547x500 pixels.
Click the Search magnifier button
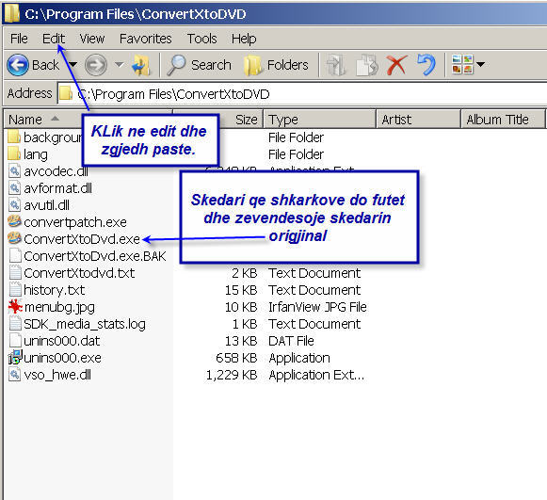point(199,65)
